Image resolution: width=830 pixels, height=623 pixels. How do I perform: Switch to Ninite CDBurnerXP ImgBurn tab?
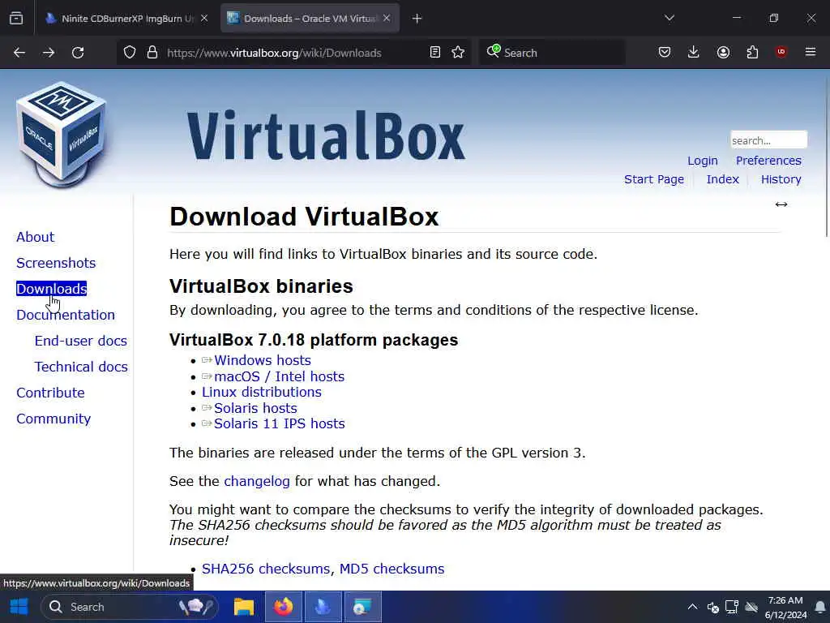(x=126, y=19)
